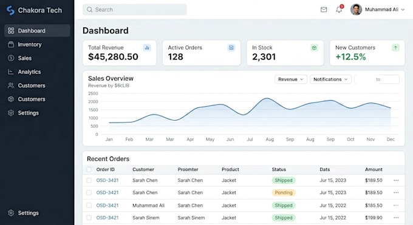Image resolution: width=413 pixels, height=225 pixels.
Task: Click the New Customers up-arrow icon
Action: point(395,48)
